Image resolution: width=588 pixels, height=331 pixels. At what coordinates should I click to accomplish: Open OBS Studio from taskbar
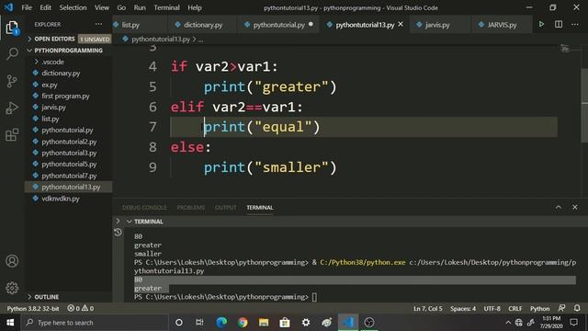[x=369, y=323]
